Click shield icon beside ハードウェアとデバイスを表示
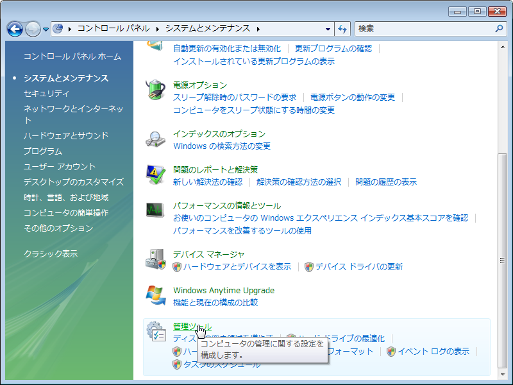This screenshot has width=513, height=385. 177,267
